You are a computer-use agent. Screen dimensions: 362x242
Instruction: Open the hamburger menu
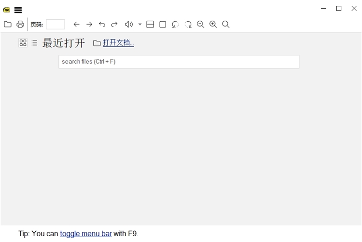click(18, 10)
